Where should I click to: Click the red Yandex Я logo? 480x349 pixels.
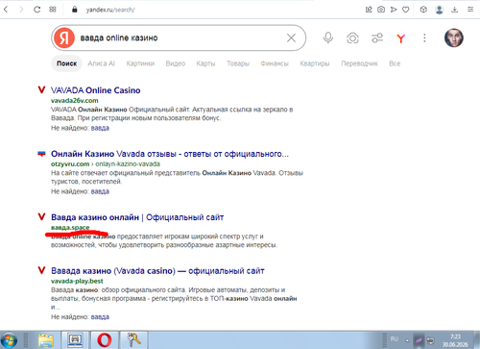(x=64, y=37)
